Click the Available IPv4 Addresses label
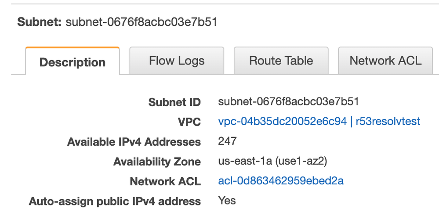Image resolution: width=439 pixels, height=219 pixels. 134,142
